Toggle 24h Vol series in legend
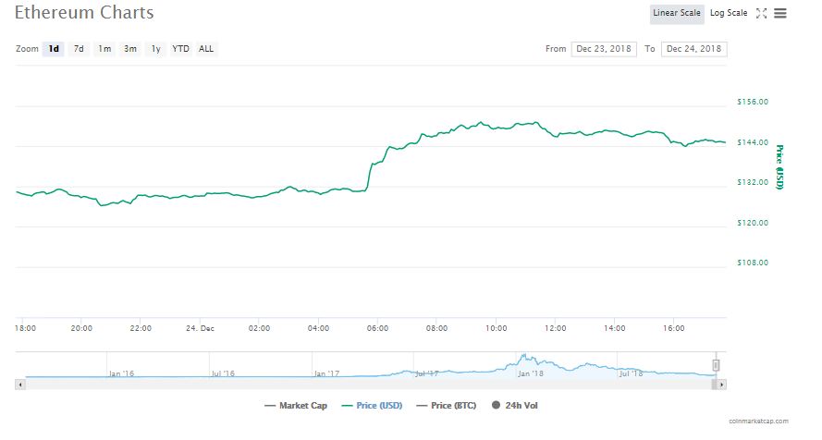Screen dimensions: 822x440 pos(515,406)
